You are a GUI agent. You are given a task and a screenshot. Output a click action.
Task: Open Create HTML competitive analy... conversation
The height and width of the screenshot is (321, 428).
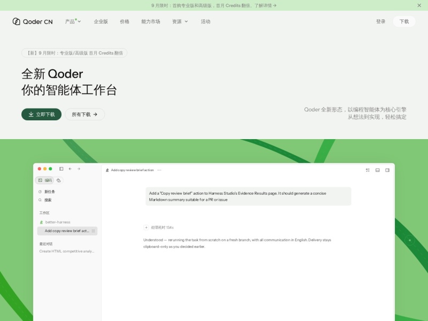coord(67,251)
